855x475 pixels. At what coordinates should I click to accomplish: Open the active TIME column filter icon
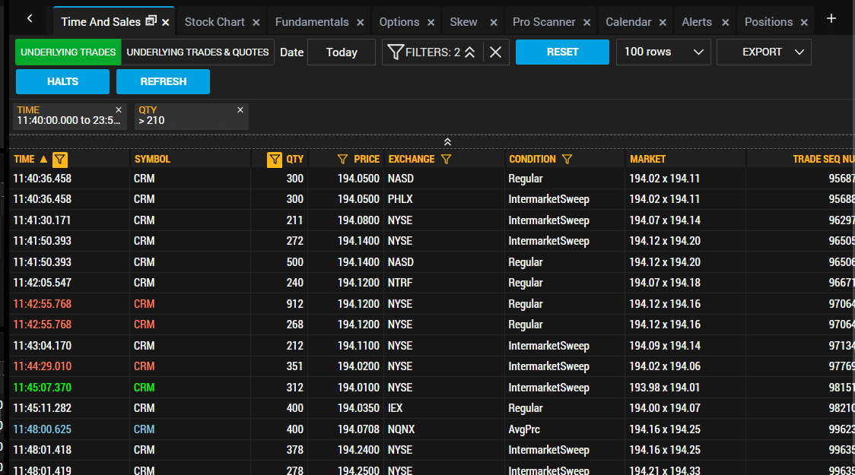pyautogui.click(x=60, y=160)
